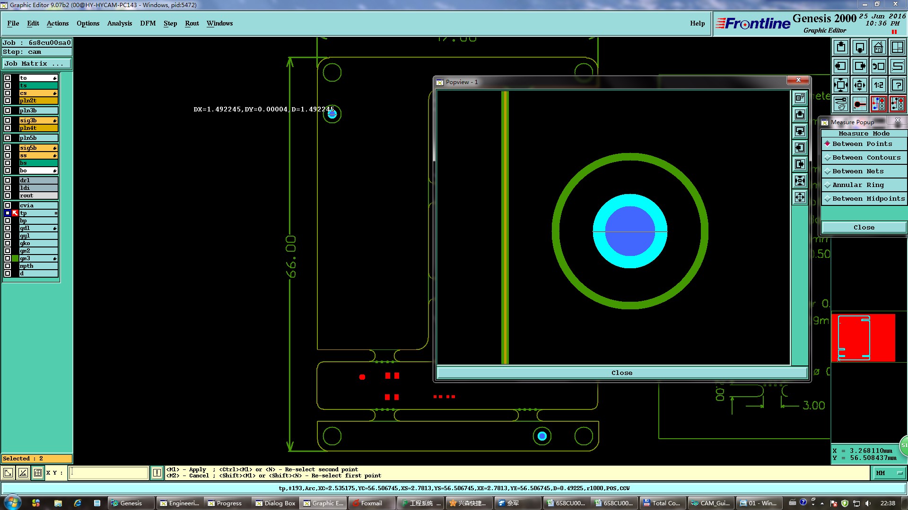Click the 1:2 zoom scale icon
908x510 pixels.
(x=878, y=85)
